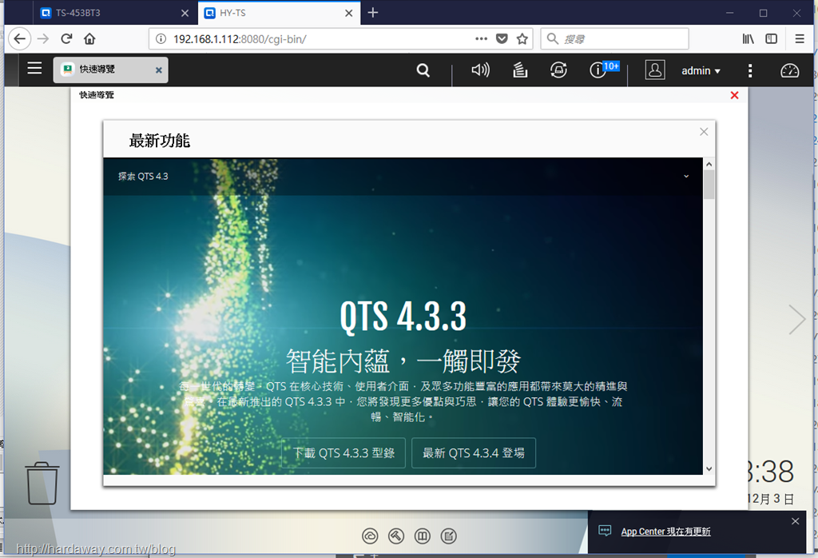Click the QTS 4.3.3 headline text
Screen dimensions: 818x558
click(403, 317)
